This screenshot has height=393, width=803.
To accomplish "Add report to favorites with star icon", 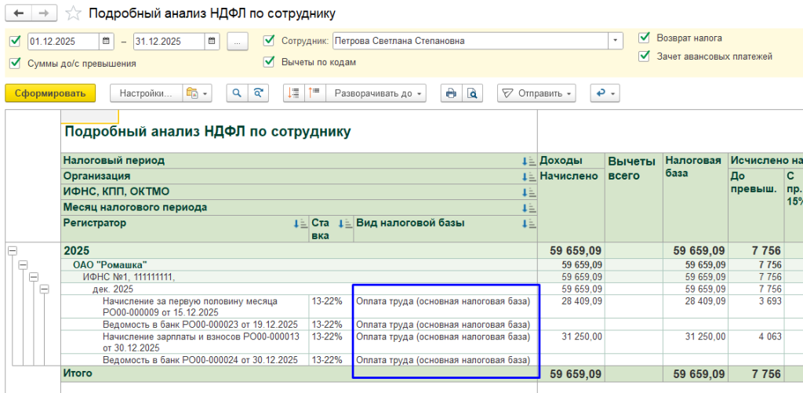I will point(73,13).
